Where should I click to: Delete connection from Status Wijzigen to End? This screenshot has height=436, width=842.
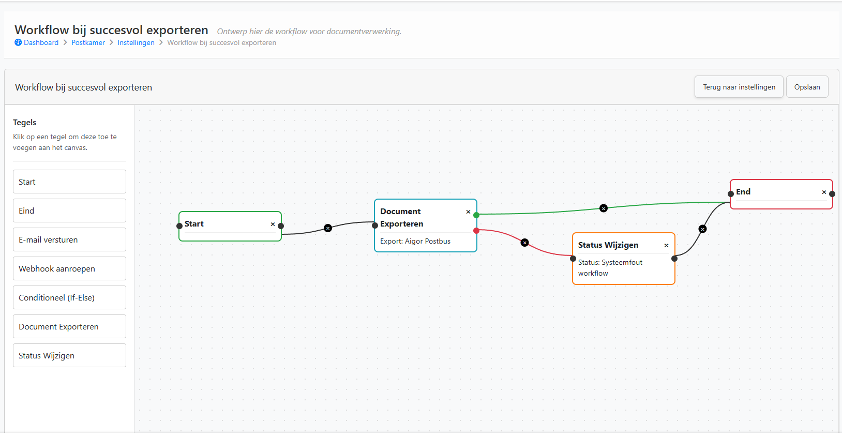702,229
